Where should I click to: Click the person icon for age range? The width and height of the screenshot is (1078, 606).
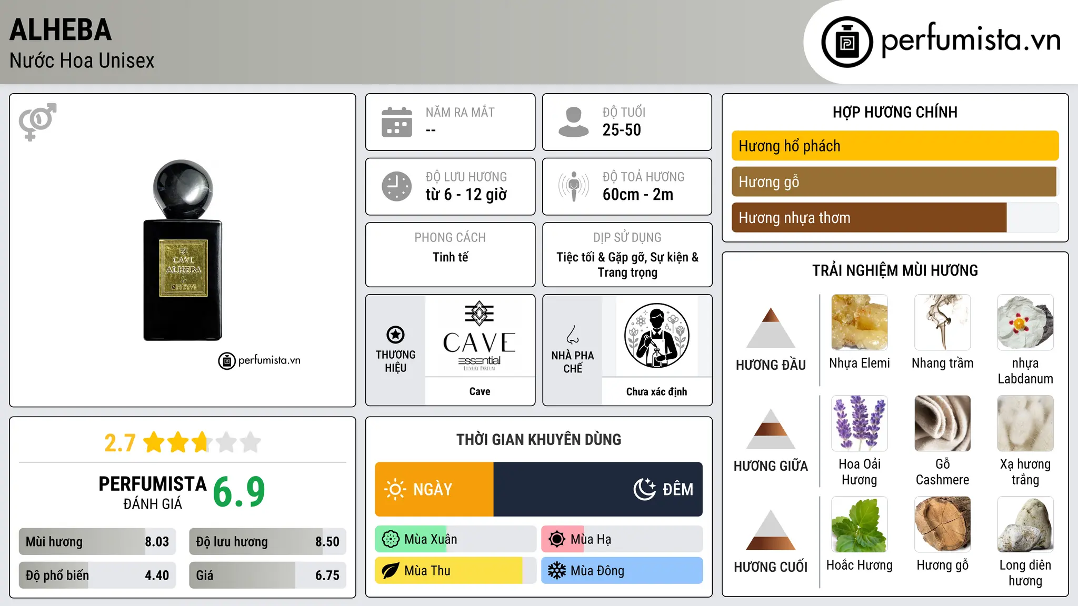pos(573,122)
